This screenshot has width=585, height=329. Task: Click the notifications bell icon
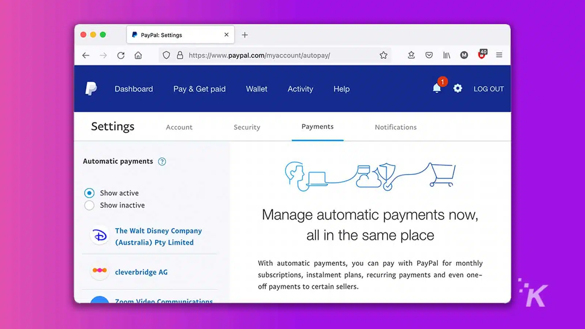437,88
